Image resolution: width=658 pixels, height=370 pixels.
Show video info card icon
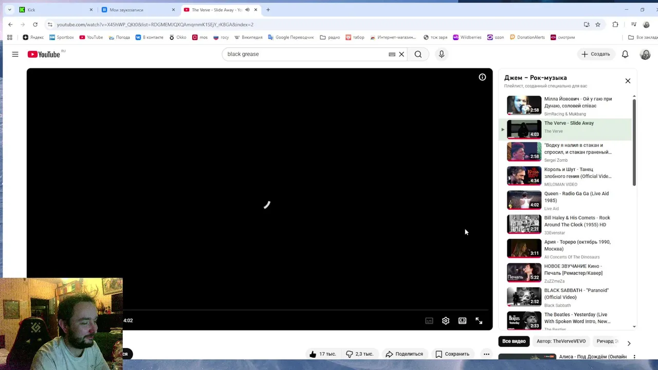point(482,77)
